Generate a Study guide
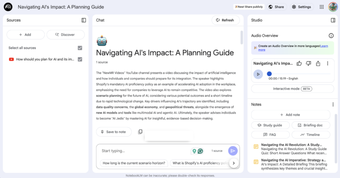340x178 pixels. pos(270,125)
